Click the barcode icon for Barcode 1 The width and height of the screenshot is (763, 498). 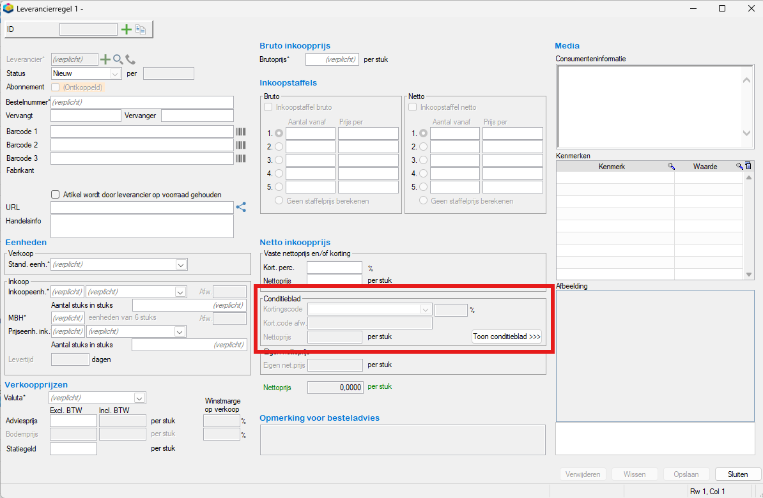tap(241, 132)
